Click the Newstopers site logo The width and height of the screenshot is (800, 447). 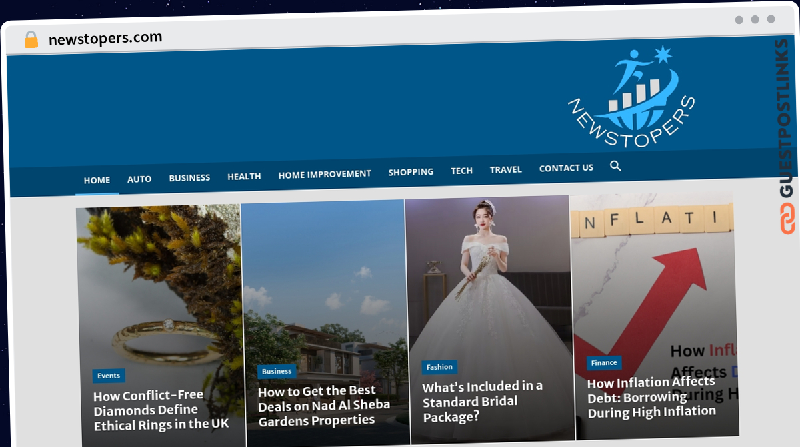(631, 97)
